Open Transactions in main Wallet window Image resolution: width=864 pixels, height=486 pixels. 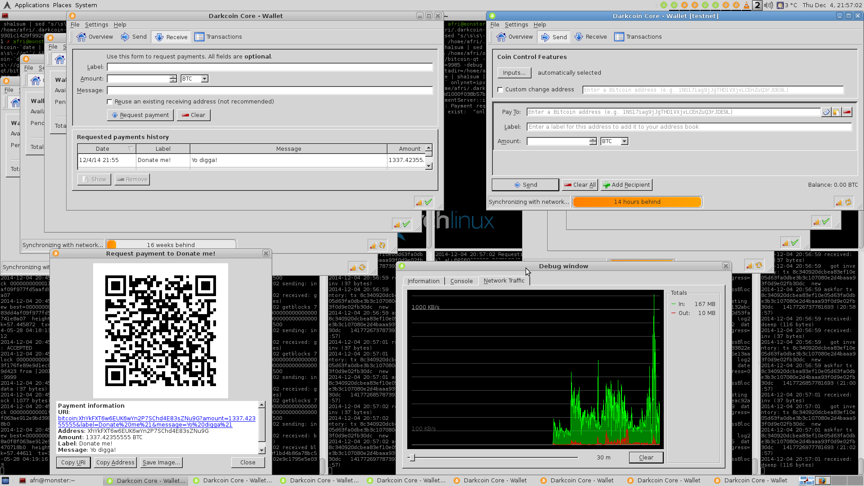[218, 37]
